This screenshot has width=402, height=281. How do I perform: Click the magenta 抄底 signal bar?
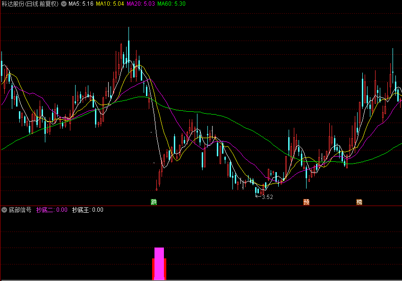pos(159,264)
